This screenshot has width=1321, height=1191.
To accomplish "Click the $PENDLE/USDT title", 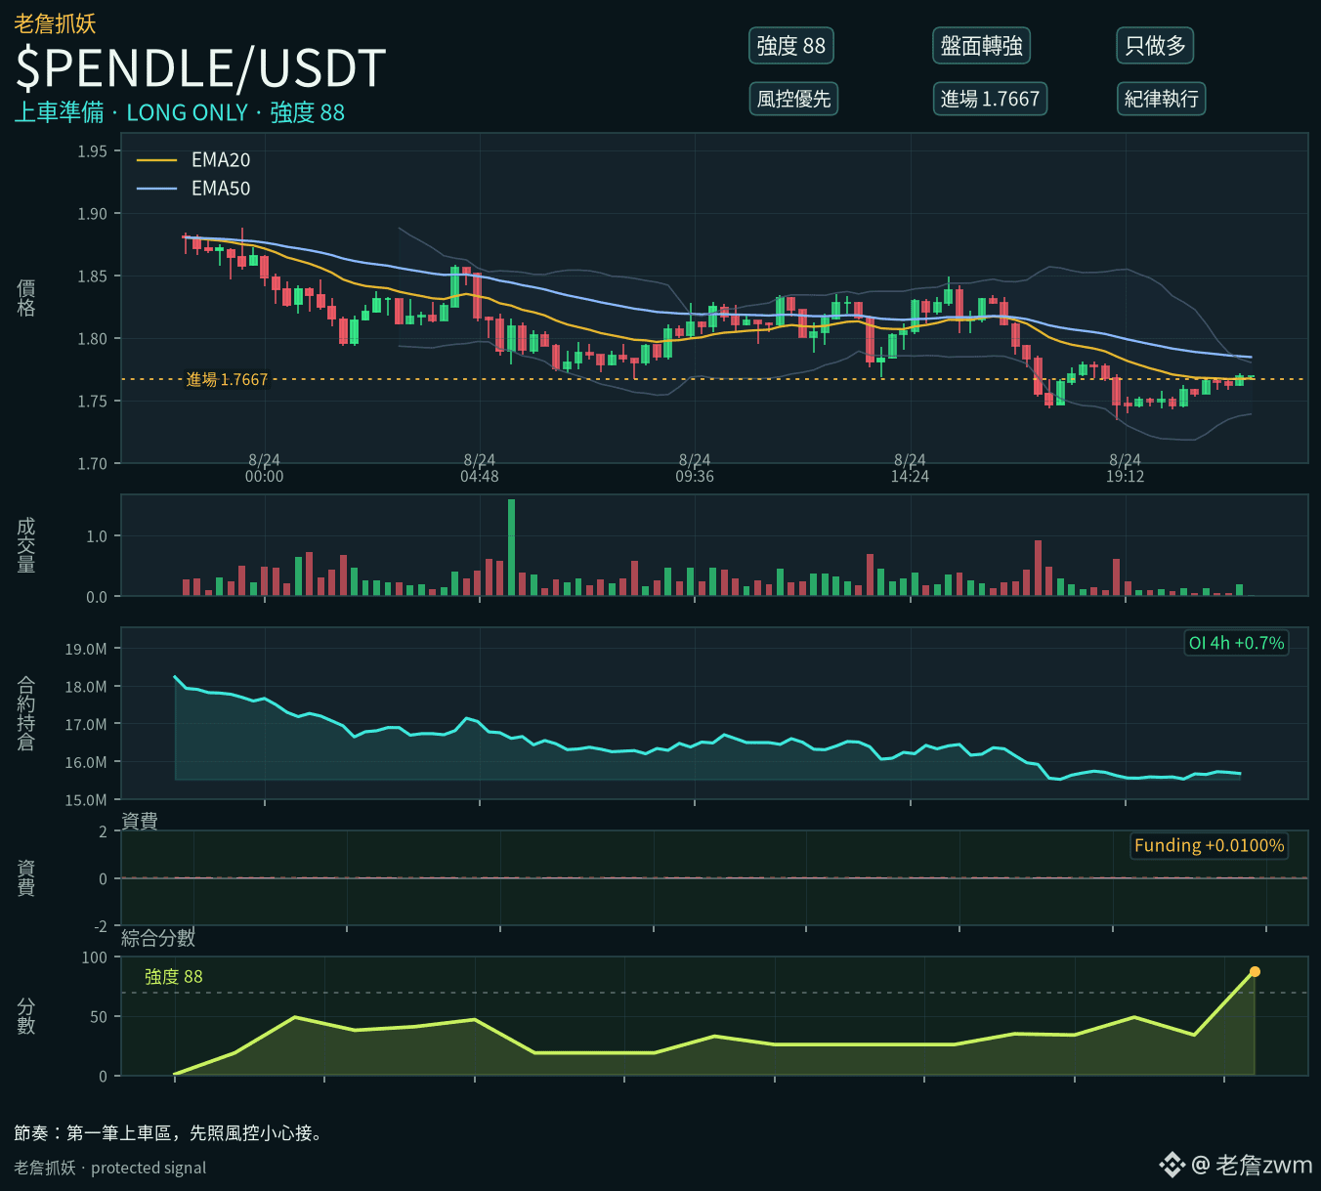I will [200, 68].
